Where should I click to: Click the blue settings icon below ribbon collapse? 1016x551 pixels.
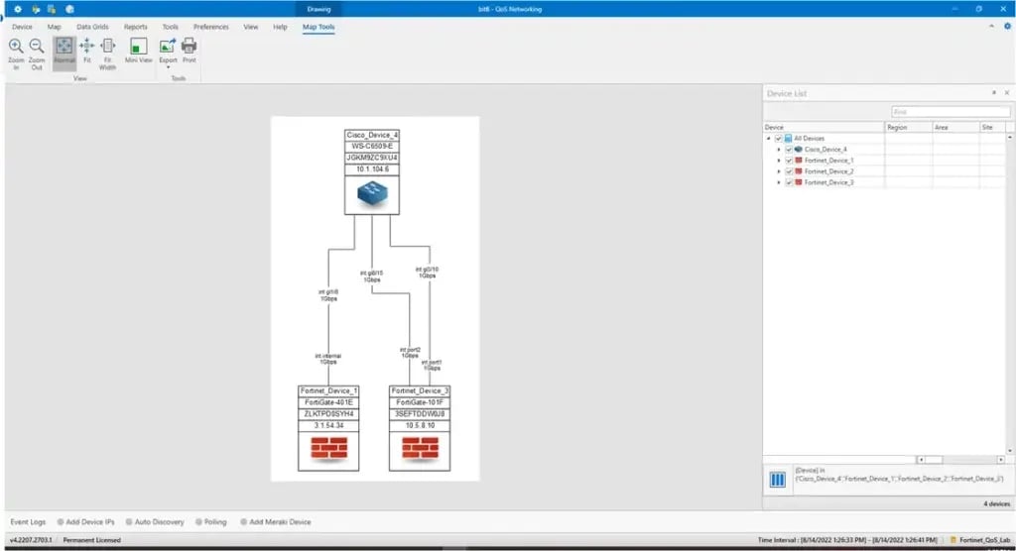(x=1007, y=27)
